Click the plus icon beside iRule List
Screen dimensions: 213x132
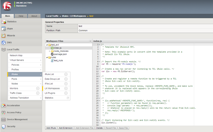66,74
